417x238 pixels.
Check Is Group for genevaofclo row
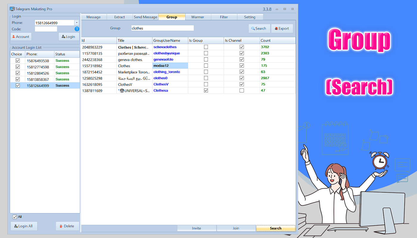[206, 59]
